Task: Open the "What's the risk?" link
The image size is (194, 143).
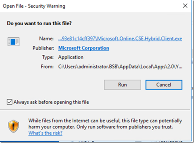Action: pyautogui.click(x=45, y=133)
